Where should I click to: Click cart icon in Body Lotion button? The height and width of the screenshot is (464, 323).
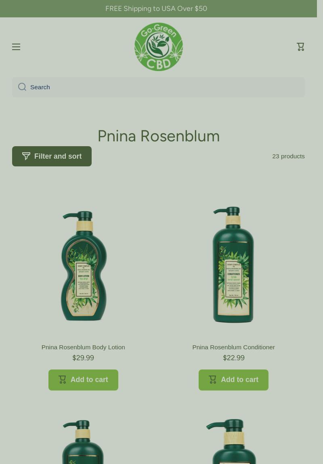click(x=62, y=380)
